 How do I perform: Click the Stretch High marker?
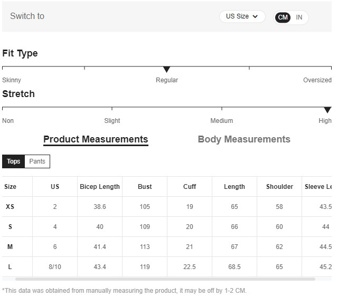click(327, 110)
